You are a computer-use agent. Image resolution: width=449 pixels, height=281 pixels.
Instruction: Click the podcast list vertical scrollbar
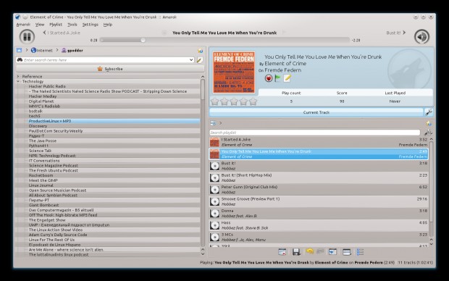[x=203, y=89]
